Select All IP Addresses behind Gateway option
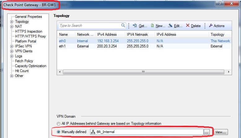The height and width of the screenshot is (138, 241). 59,124
